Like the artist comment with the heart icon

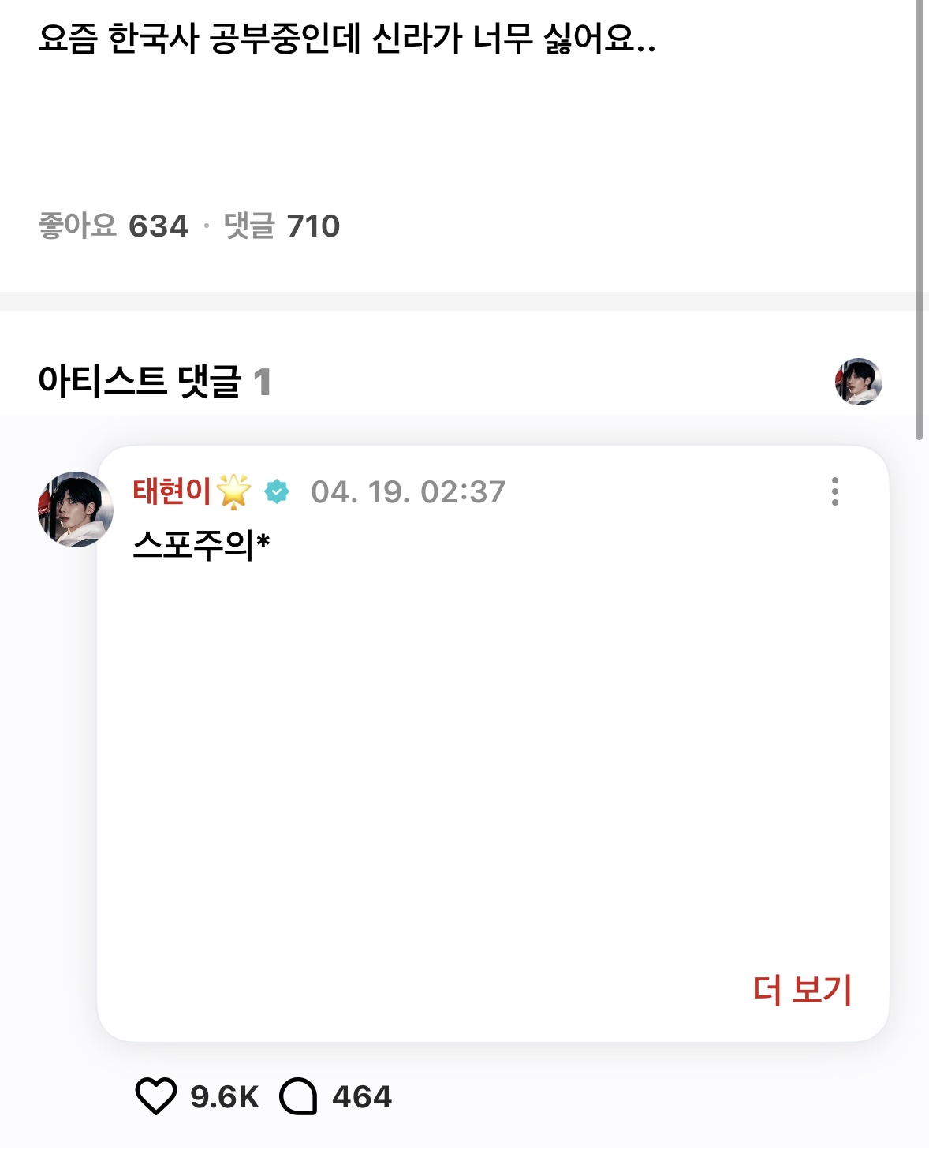[156, 1096]
